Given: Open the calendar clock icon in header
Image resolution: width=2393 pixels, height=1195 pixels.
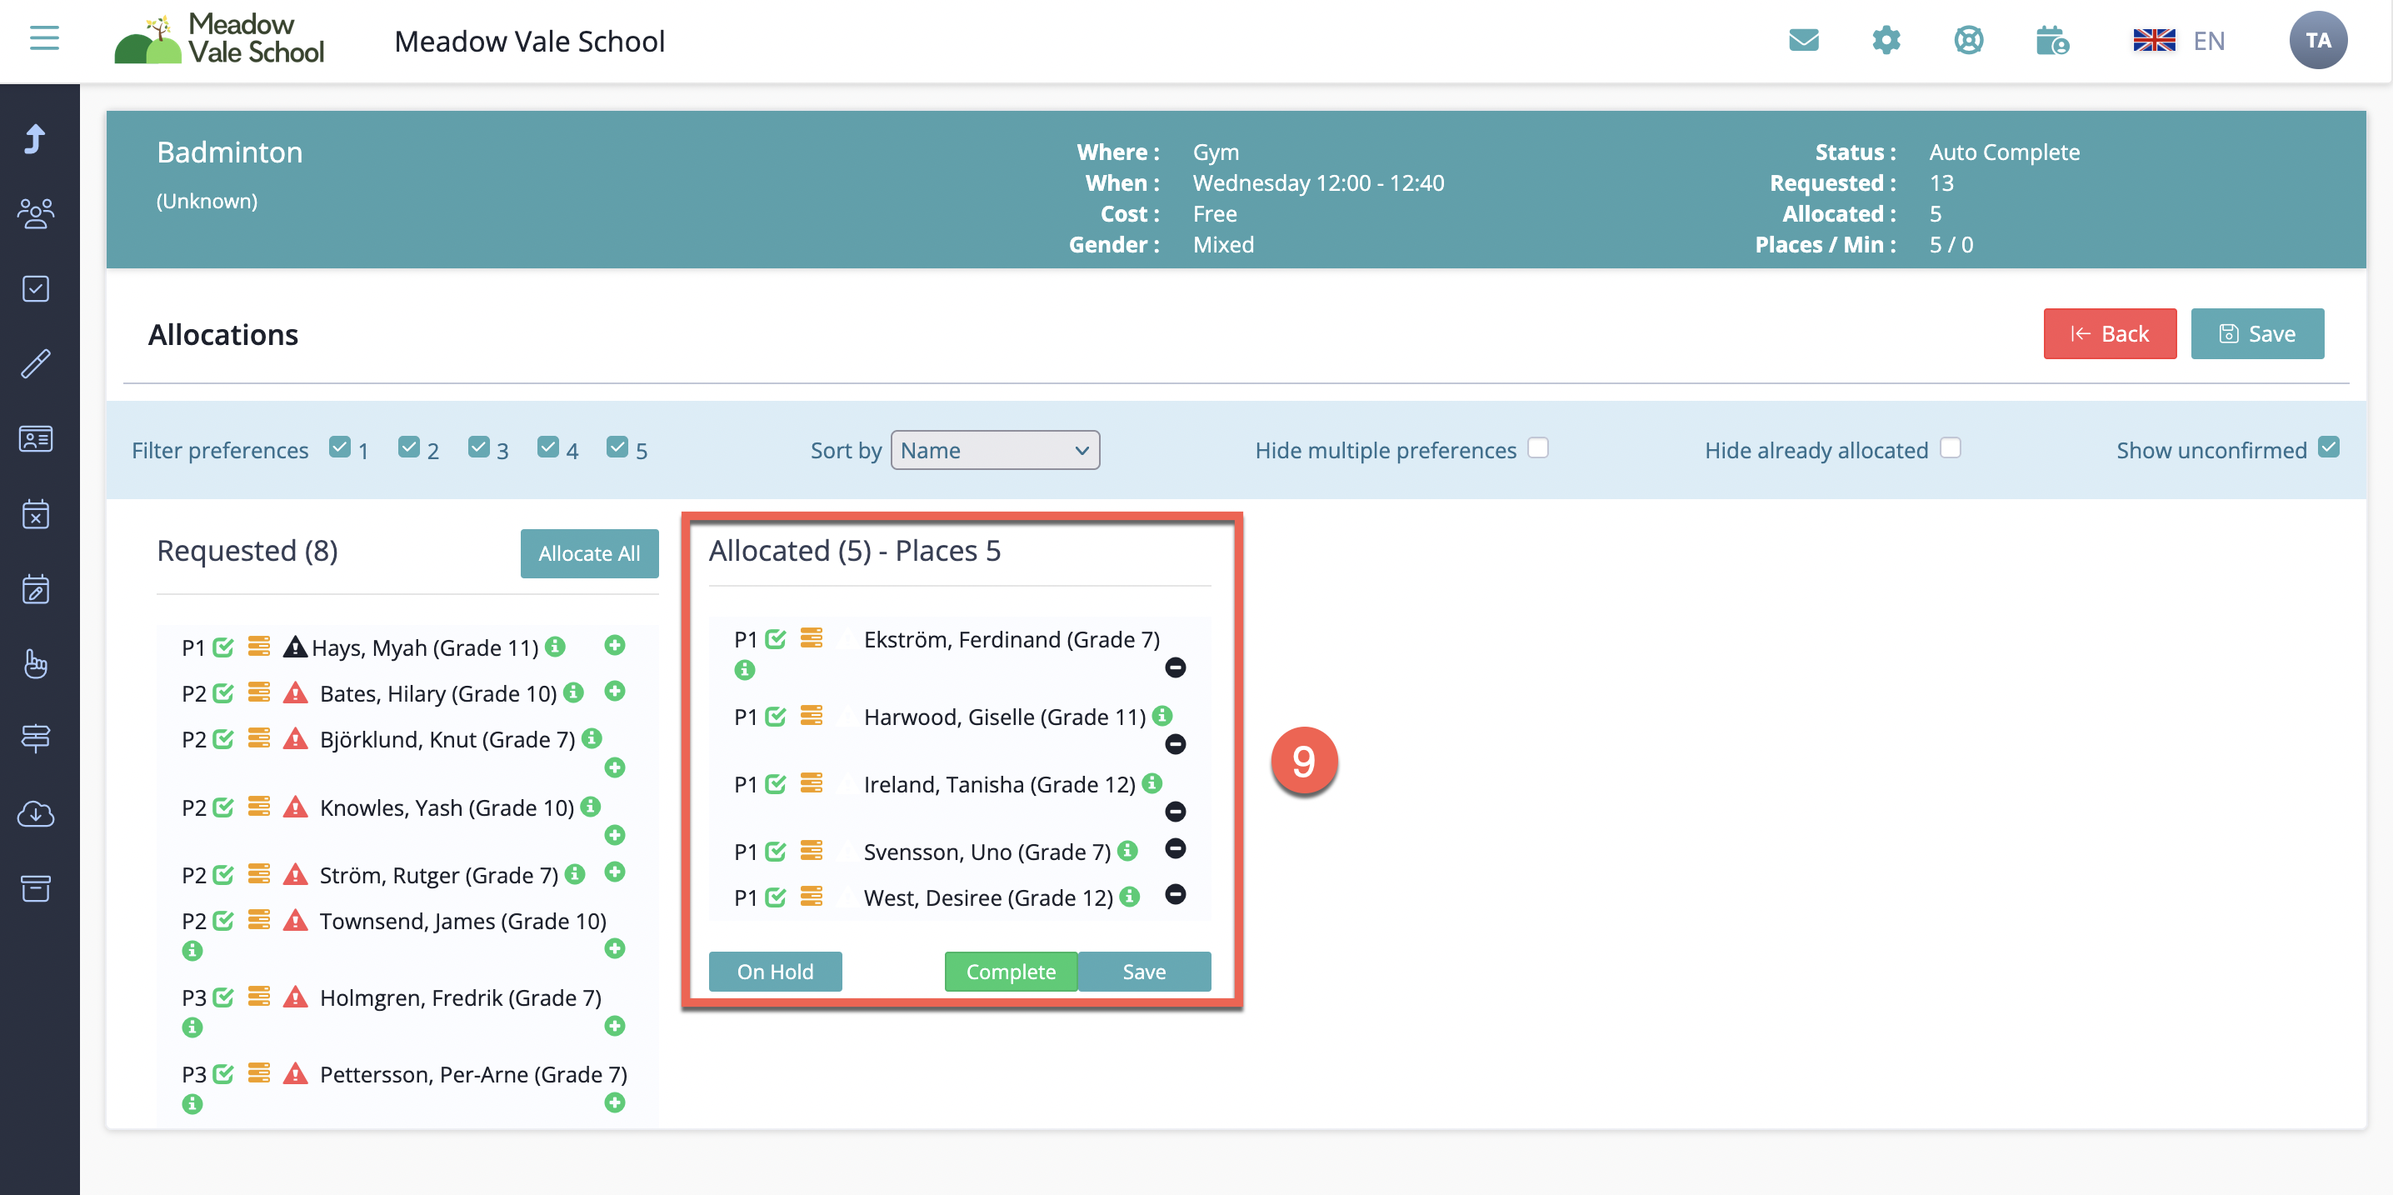Looking at the screenshot, I should click(x=2051, y=40).
